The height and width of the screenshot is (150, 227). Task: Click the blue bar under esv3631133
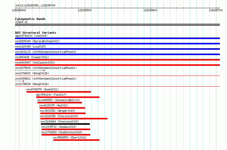117,54
